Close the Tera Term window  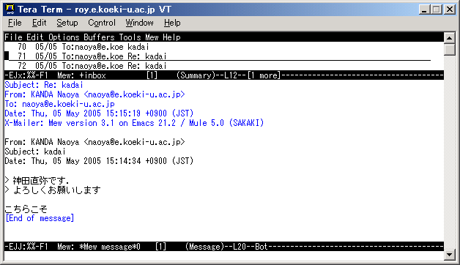(x=450, y=10)
